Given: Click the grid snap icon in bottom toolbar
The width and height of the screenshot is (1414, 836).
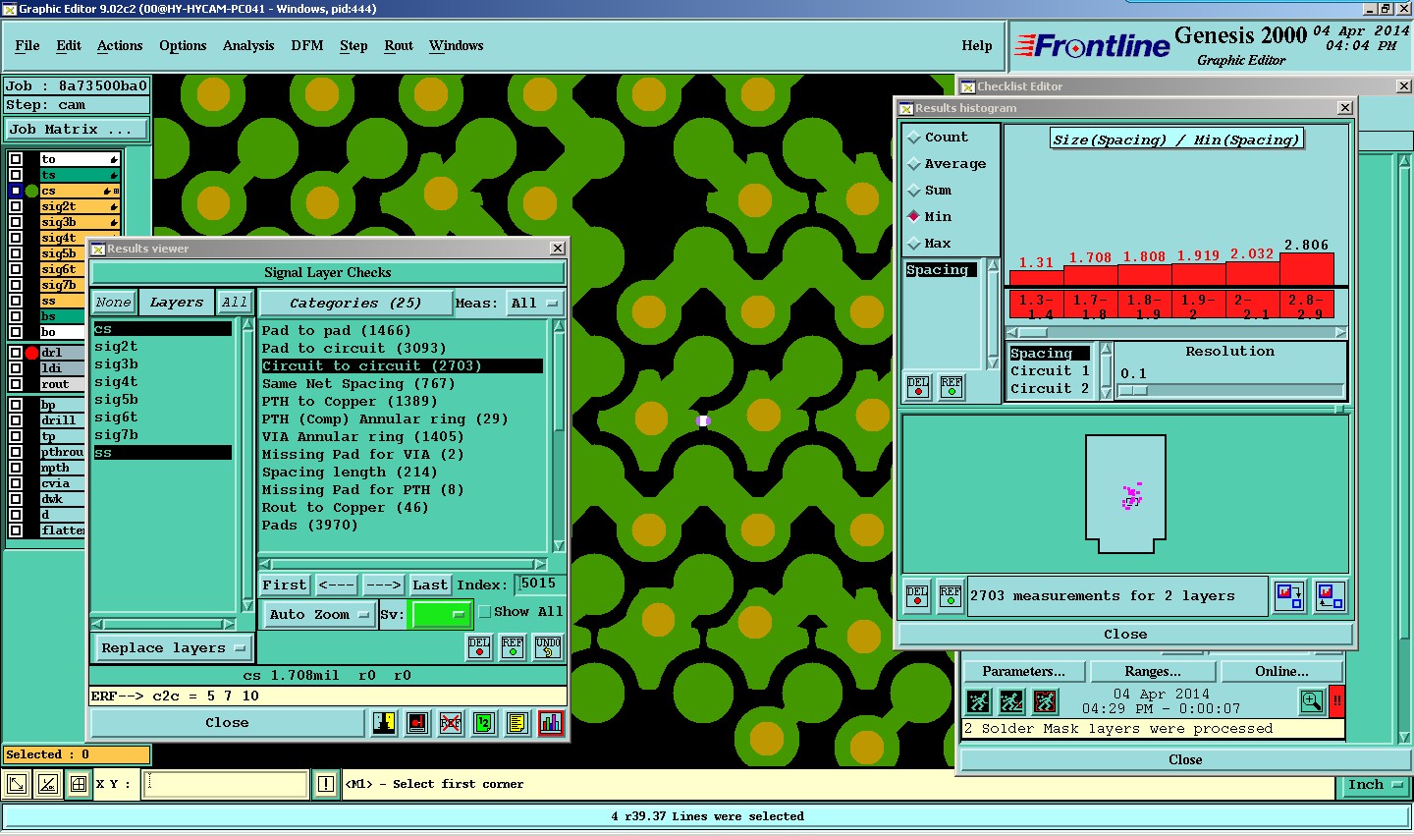Looking at the screenshot, I should pos(78,784).
